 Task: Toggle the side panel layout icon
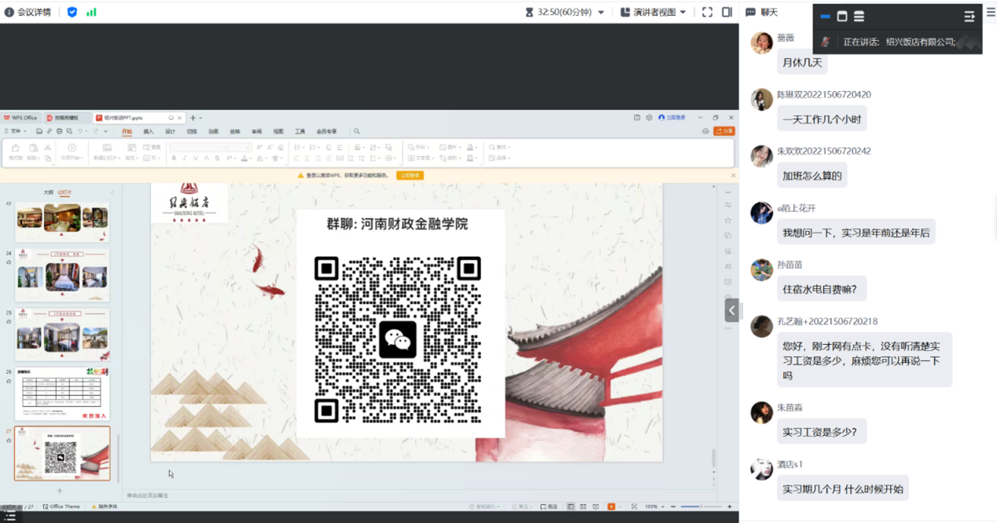(x=727, y=12)
